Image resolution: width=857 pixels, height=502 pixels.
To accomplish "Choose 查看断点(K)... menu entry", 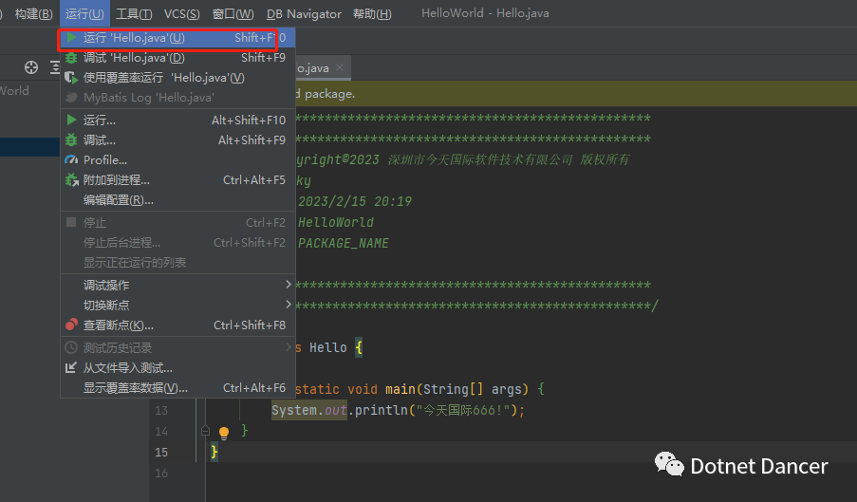I will [177, 325].
